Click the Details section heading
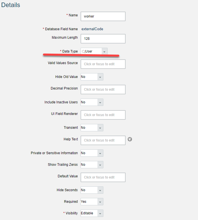This screenshot has height=220, width=198. [x=11, y=5]
